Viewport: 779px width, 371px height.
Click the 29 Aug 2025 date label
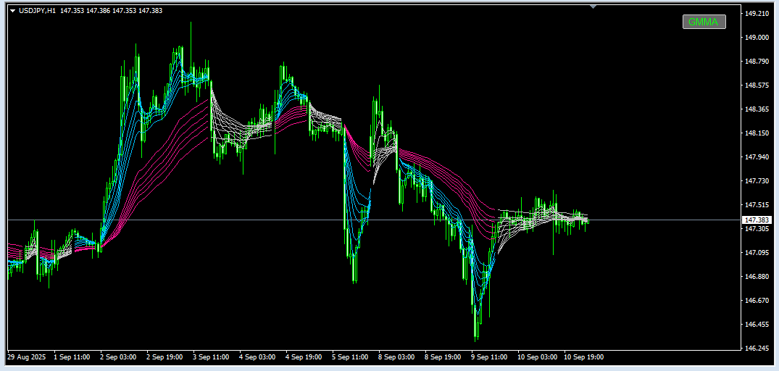[x=26, y=357]
